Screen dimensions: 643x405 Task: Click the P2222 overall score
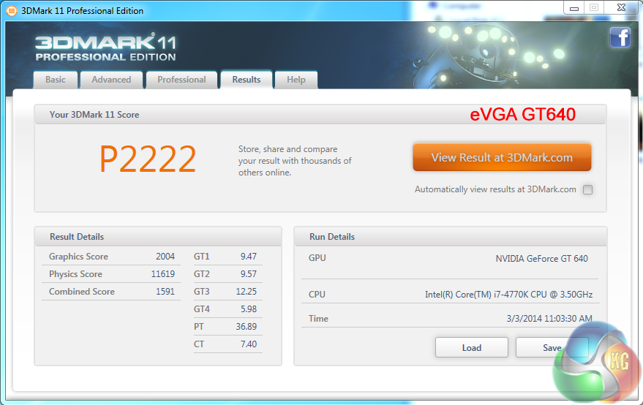click(148, 159)
